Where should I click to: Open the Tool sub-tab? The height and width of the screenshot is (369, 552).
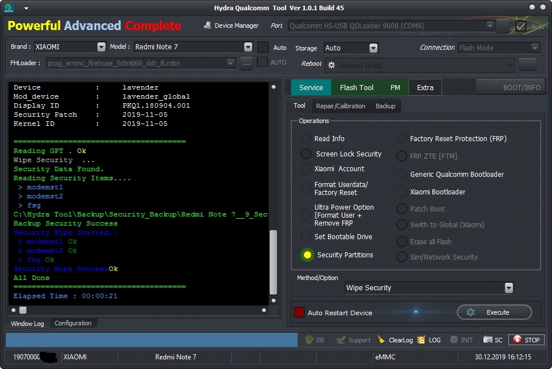(299, 105)
